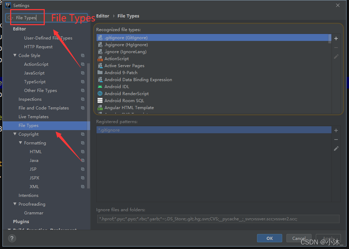Image resolution: width=349 pixels, height=249 pixels.
Task: Click the copy icon beside Code Style
Action: pos(83,55)
